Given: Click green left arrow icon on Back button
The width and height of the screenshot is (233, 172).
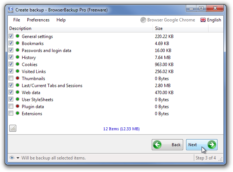Looking at the screenshot, I should click(157, 145).
